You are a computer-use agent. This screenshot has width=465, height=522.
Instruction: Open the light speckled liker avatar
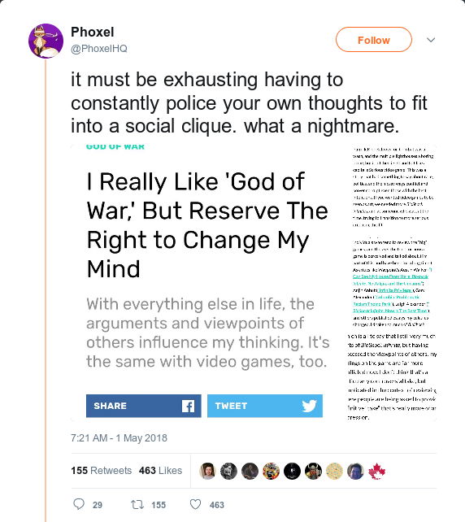(x=334, y=472)
